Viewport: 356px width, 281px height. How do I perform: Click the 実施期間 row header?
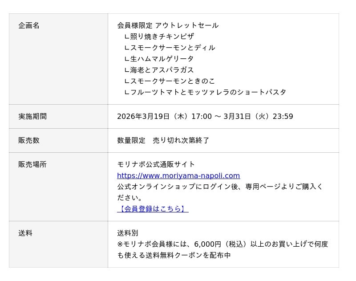click(x=32, y=116)
